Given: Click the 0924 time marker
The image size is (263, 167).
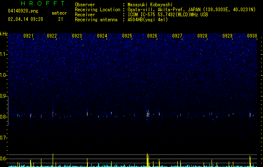Looking at the screenshot, I should tap(102, 36).
